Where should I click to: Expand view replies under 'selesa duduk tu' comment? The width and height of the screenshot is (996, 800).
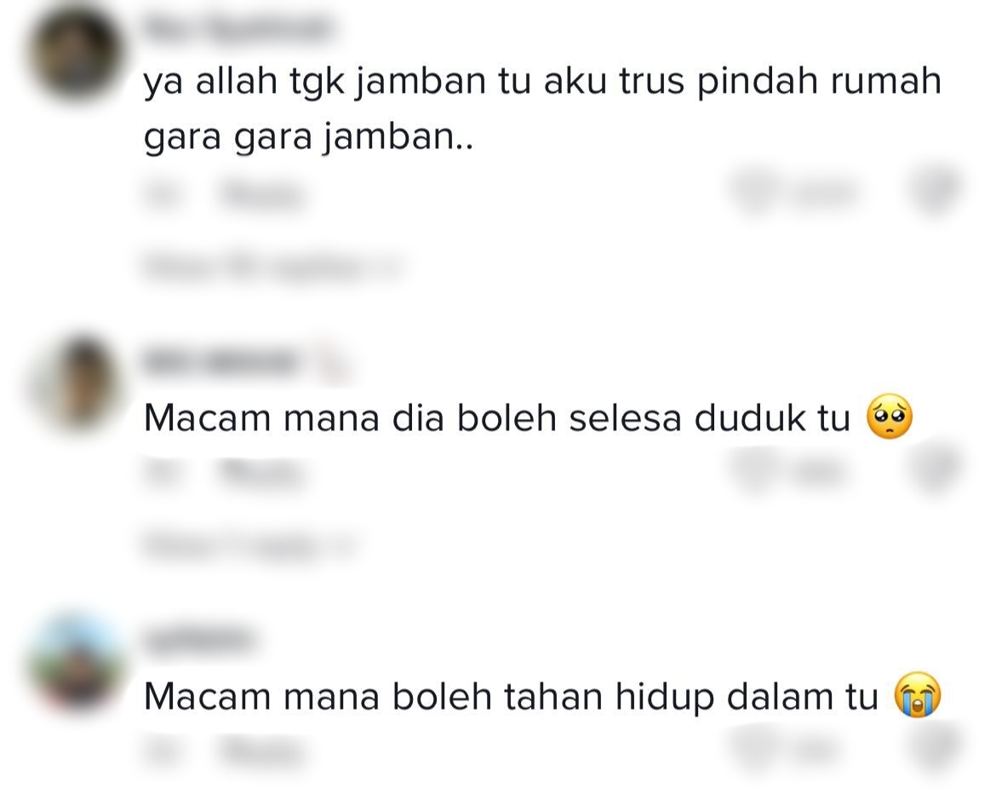(249, 547)
